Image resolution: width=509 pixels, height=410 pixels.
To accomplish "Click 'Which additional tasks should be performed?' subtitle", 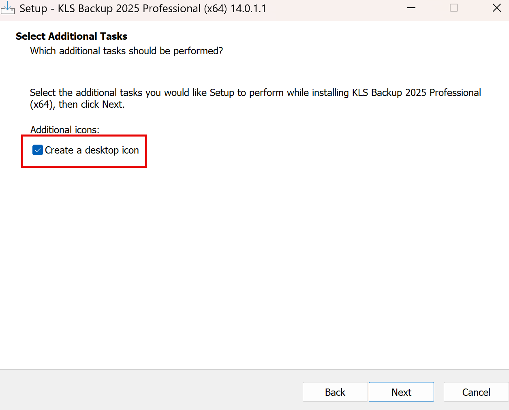I will 126,51.
